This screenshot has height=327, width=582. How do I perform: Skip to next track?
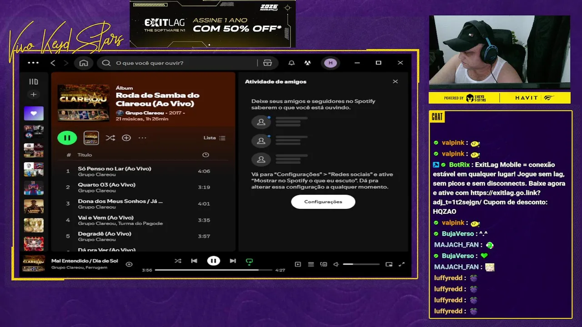[233, 261]
